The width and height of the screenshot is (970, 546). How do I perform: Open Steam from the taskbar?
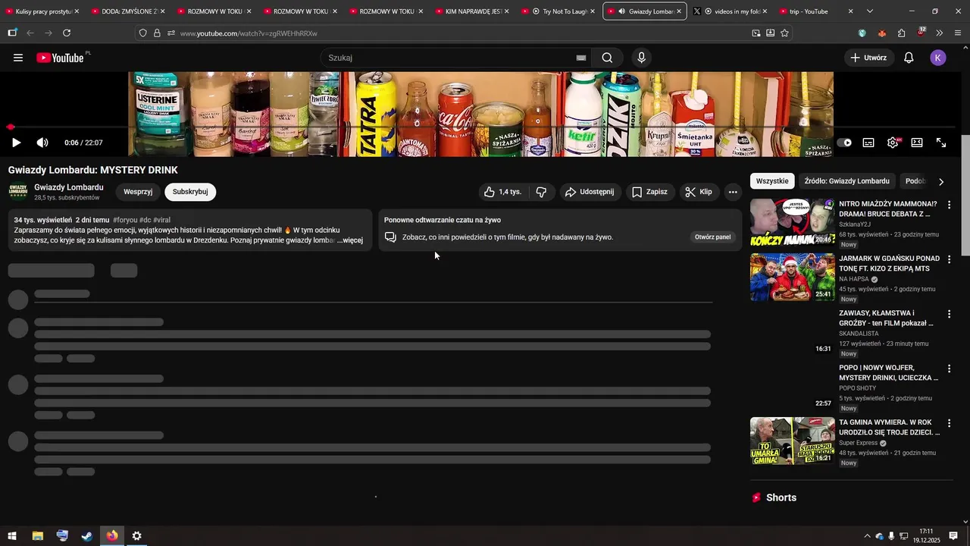point(87,536)
